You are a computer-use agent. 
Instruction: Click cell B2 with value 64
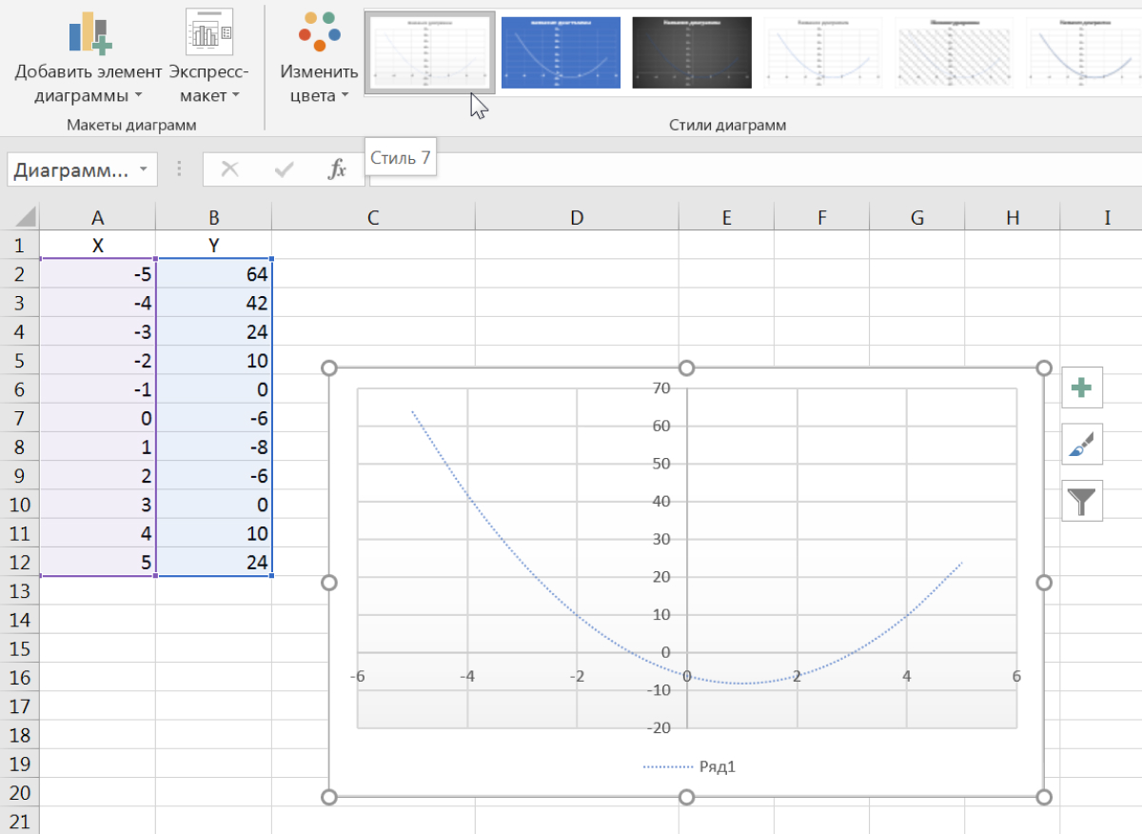click(x=213, y=274)
